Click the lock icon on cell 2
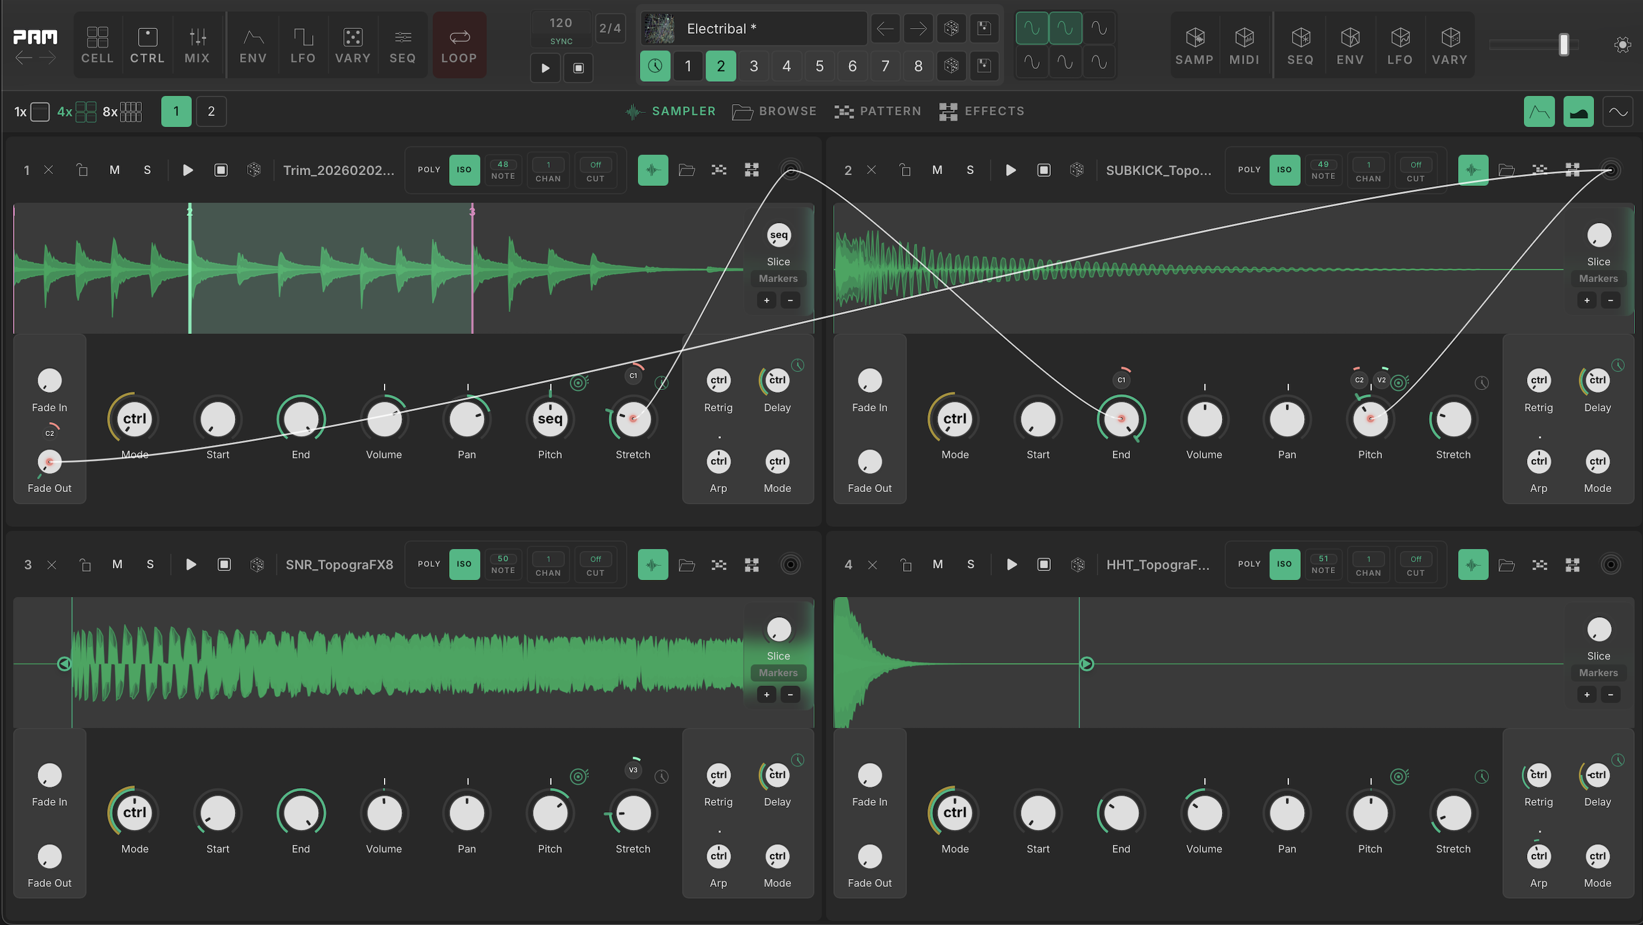 (905, 170)
